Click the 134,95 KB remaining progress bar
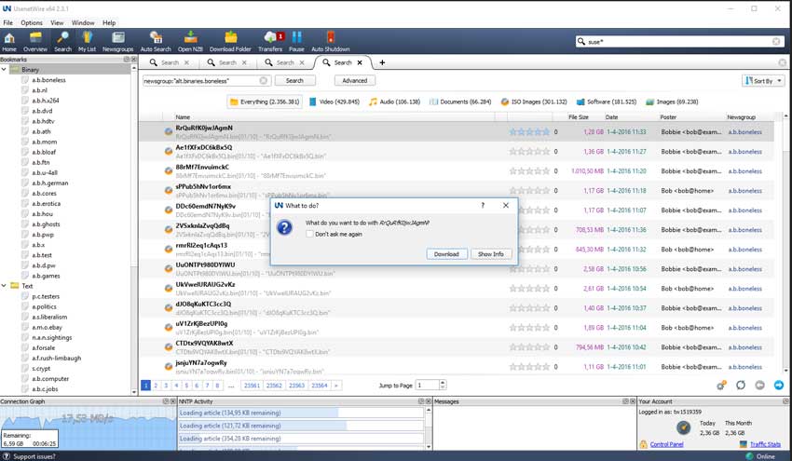 [301, 413]
